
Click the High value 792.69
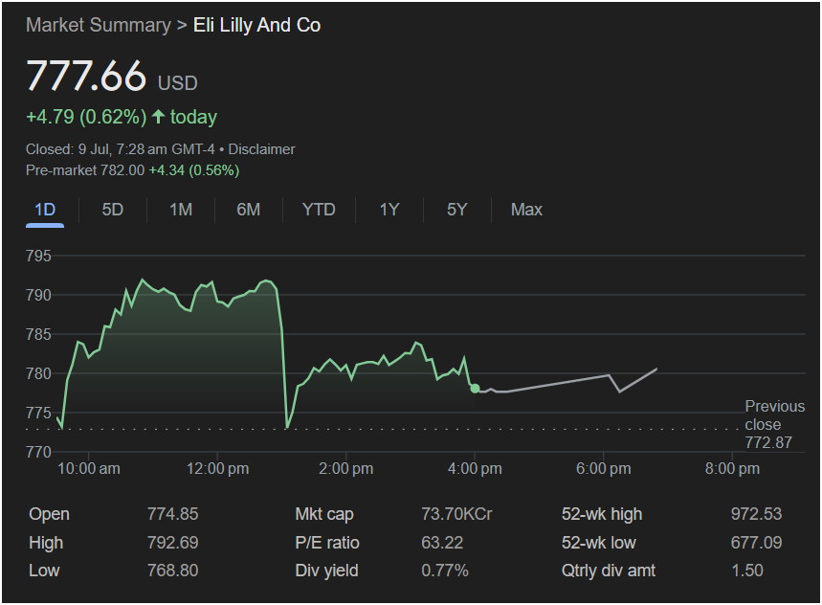click(173, 542)
